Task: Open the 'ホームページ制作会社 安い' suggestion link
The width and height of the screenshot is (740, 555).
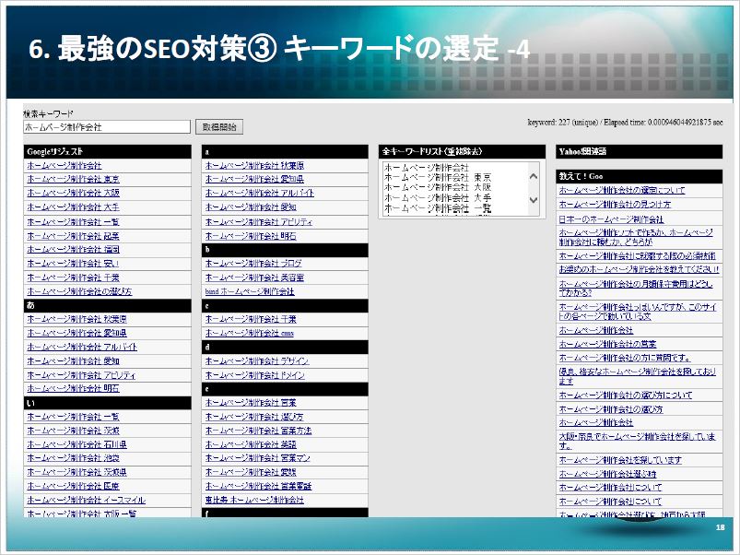Action: 74,263
